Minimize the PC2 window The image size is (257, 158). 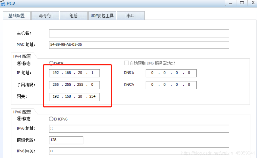pyautogui.click(x=231, y=3)
